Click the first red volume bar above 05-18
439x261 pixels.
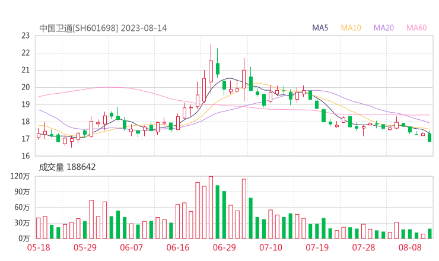click(39, 228)
